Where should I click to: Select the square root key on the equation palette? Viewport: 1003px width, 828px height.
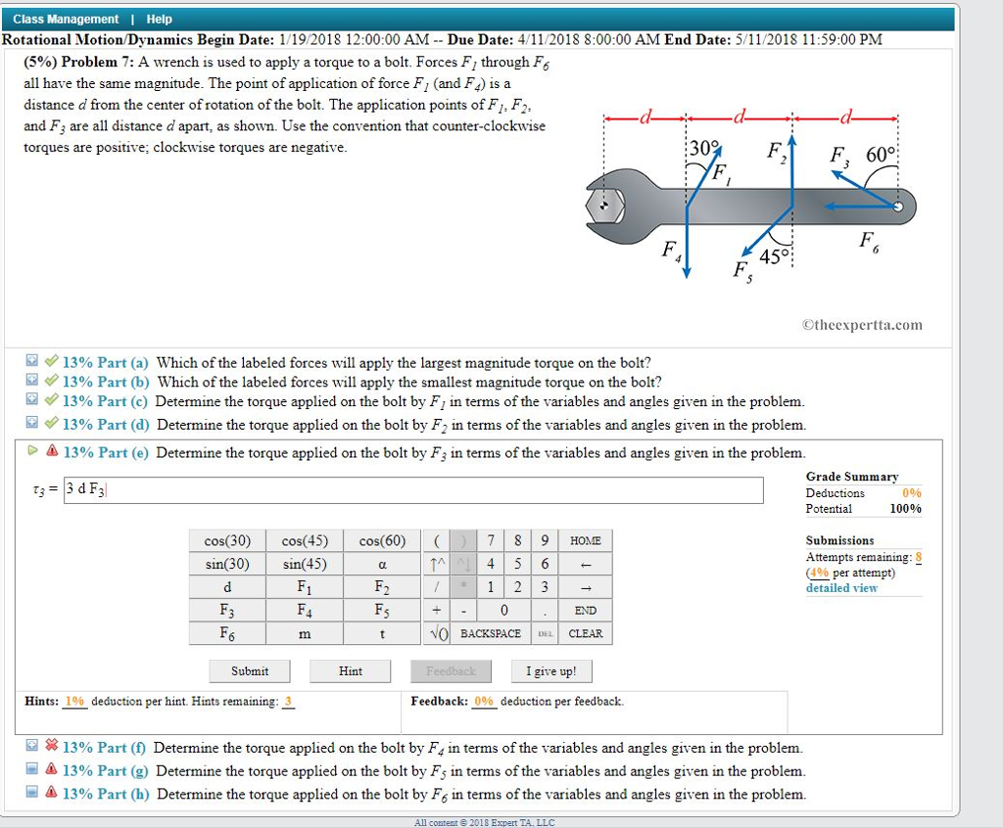[x=438, y=633]
